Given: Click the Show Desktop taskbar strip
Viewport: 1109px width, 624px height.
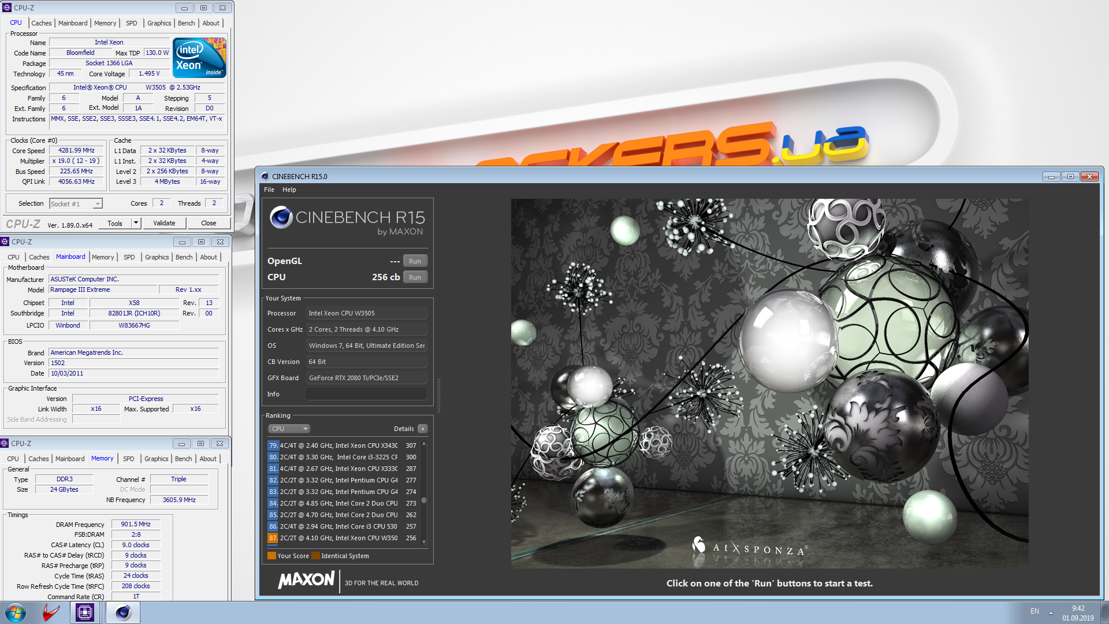Looking at the screenshot, I should click(1104, 612).
